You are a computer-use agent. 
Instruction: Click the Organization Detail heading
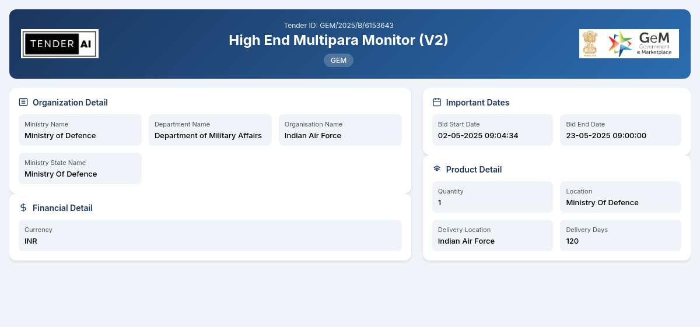[70, 103]
